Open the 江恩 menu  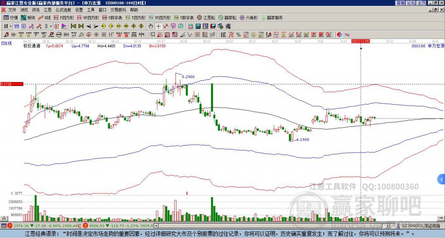[47, 10]
